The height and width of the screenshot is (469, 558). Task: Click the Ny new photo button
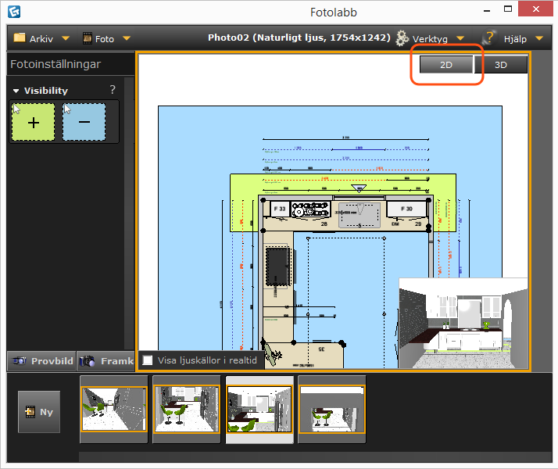(39, 411)
